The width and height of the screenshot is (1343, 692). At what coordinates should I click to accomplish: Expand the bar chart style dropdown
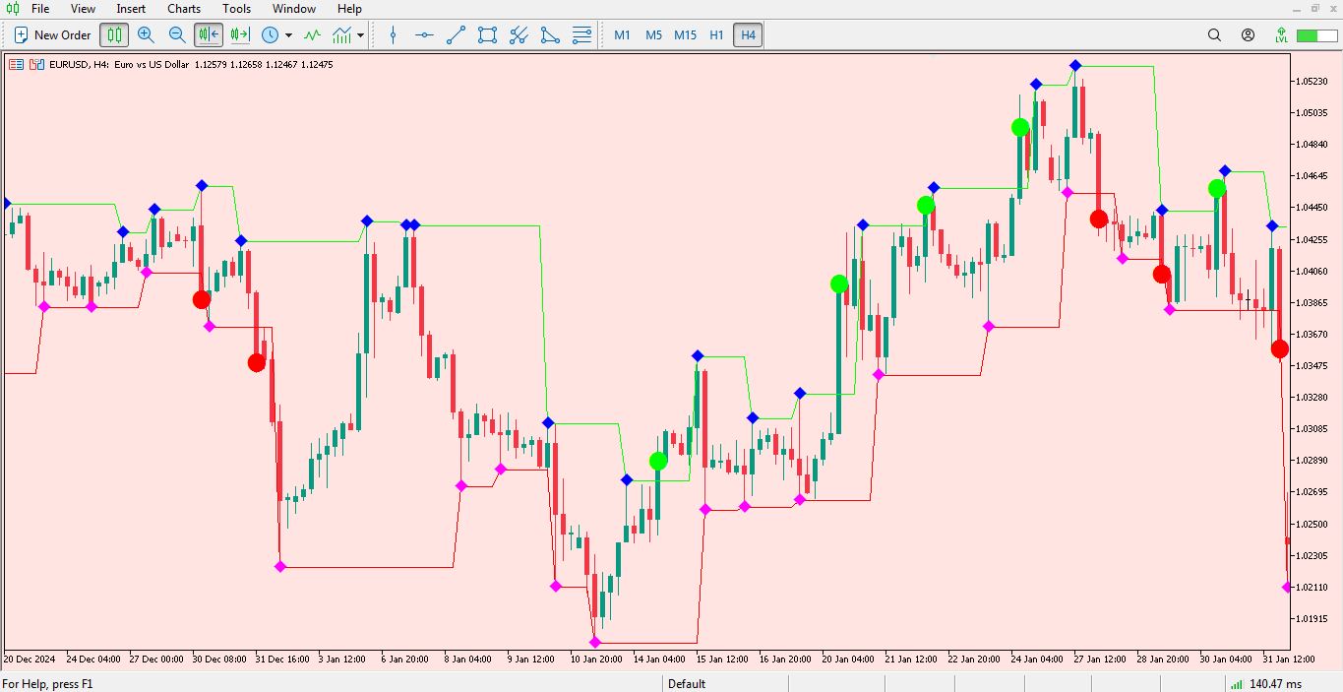coord(361,34)
